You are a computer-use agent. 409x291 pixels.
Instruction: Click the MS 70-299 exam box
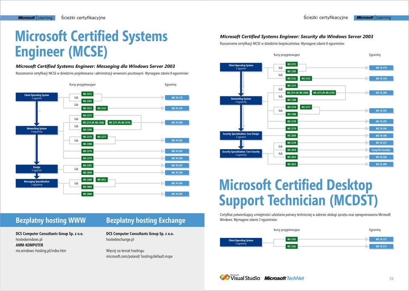pos(381,164)
